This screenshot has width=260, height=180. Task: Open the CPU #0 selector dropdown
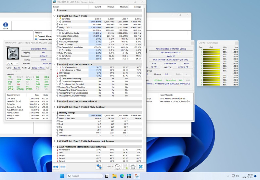pyautogui.click(x=12, y=64)
